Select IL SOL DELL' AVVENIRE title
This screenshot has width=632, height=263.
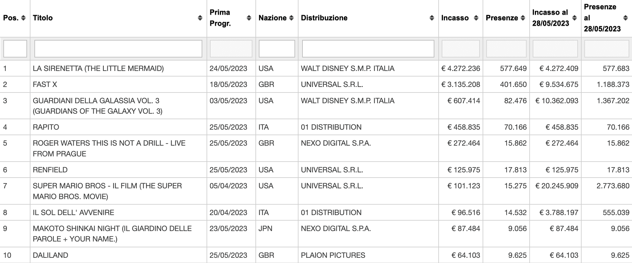coord(73,212)
